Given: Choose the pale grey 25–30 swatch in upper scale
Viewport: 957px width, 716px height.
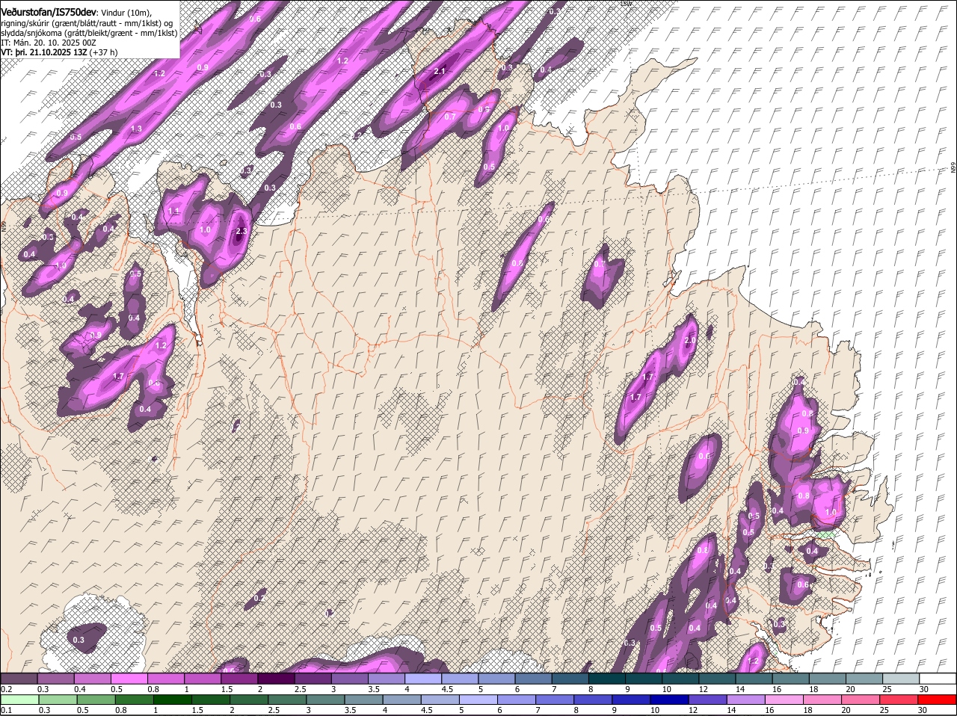Looking at the screenshot, I should click(x=902, y=679).
